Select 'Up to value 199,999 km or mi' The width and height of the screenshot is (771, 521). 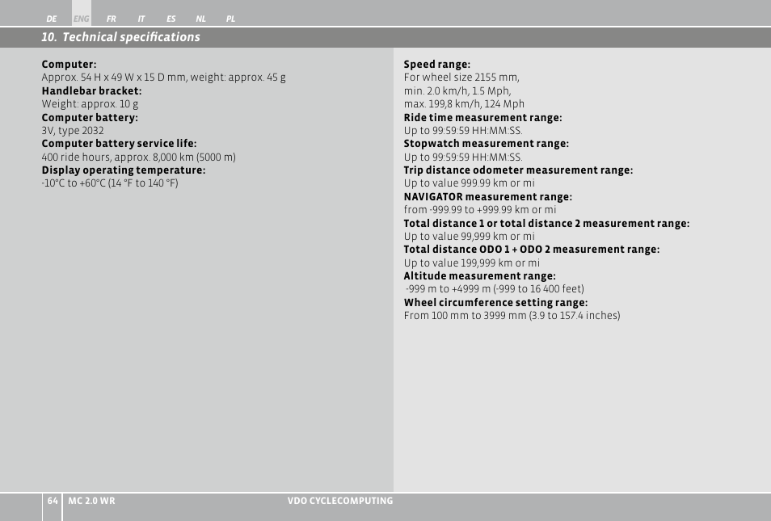tap(471, 263)
